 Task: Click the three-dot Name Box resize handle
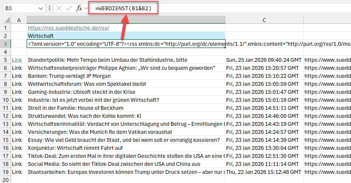(x=50, y=8)
